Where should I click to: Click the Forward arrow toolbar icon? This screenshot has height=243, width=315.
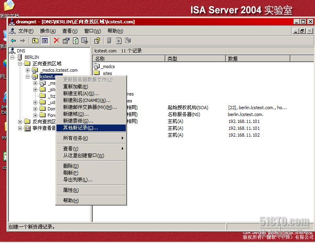(23, 41)
